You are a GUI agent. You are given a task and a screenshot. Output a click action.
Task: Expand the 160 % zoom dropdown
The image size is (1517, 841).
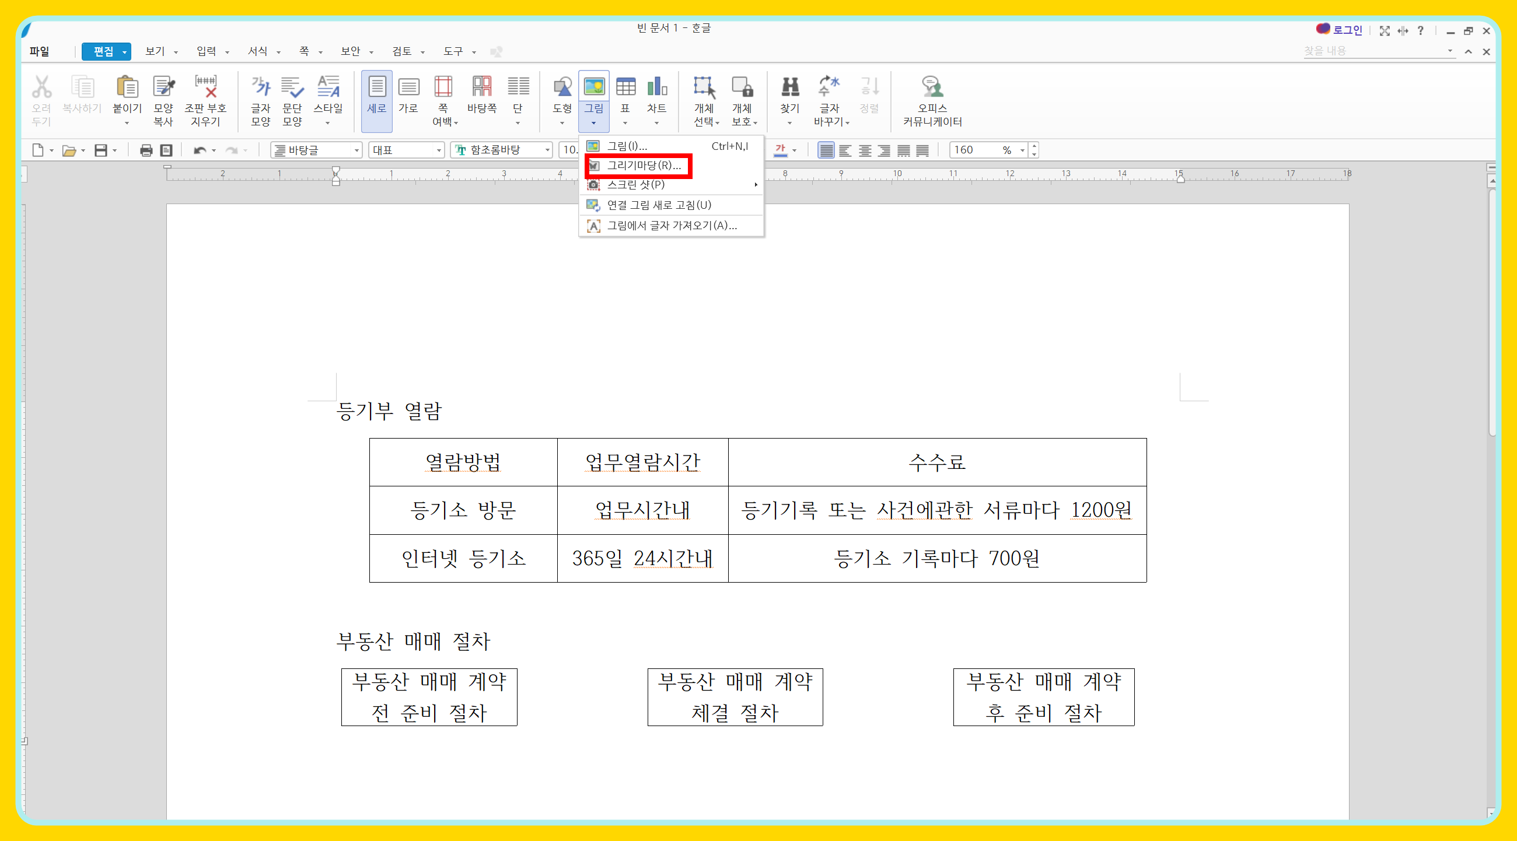tap(1022, 150)
